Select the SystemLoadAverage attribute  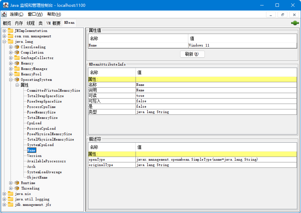coord(44,172)
